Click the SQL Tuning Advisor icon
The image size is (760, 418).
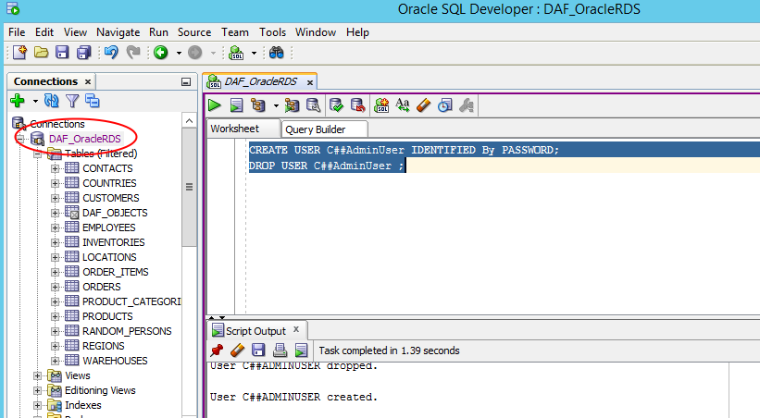coord(314,105)
